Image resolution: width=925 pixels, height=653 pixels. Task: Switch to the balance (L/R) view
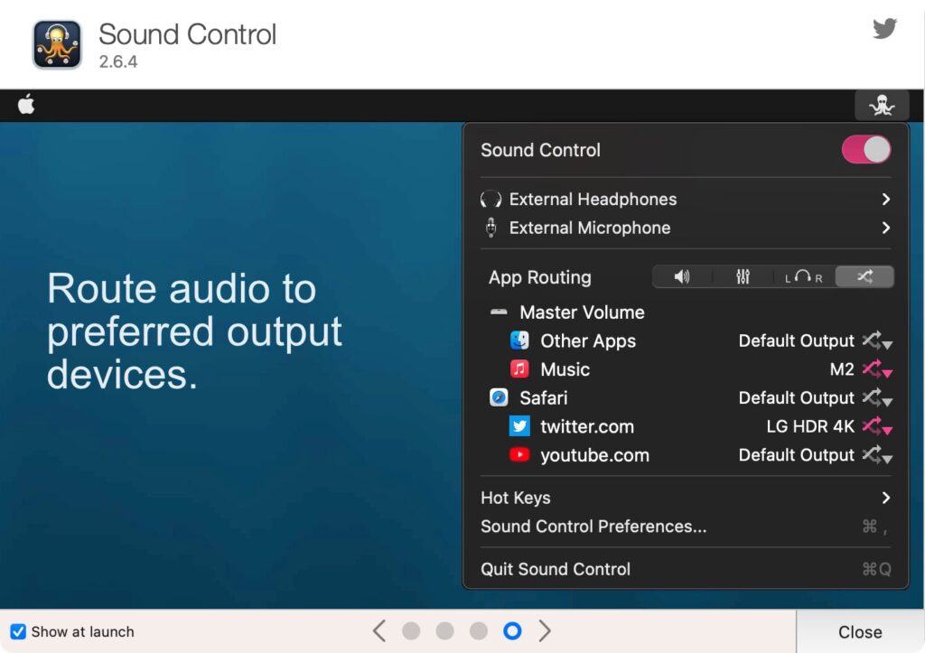click(x=803, y=276)
